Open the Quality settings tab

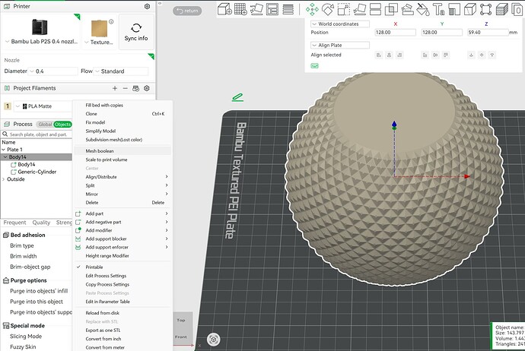coord(41,223)
